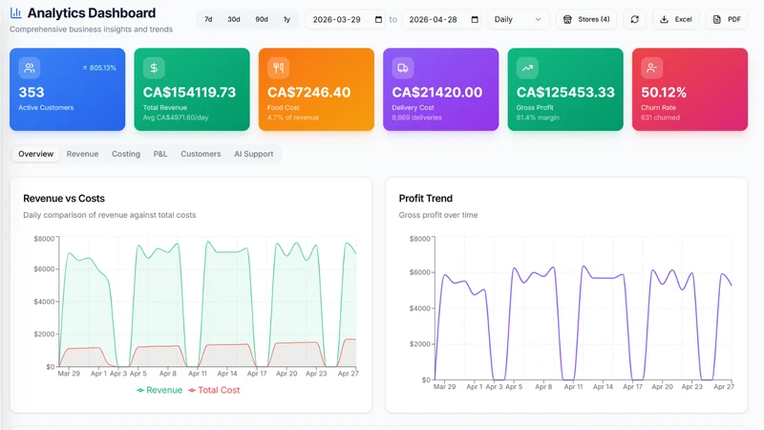Screen dimensions: 764x430
Task: Click the CA$21420.00 Delivery Cost value
Action: pos(437,92)
